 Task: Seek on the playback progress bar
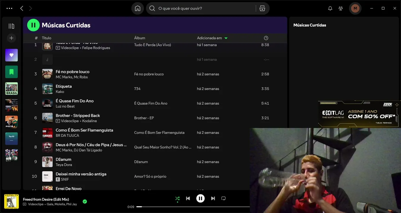(x=193, y=207)
